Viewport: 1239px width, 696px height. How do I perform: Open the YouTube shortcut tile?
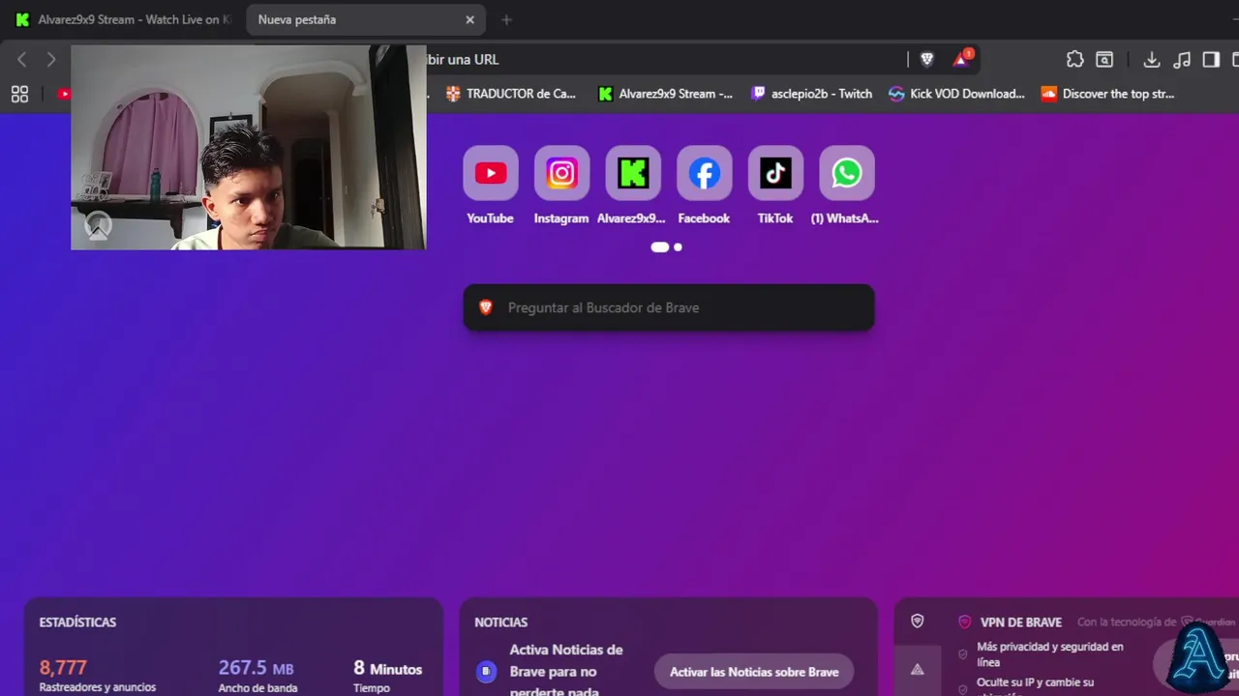click(491, 173)
